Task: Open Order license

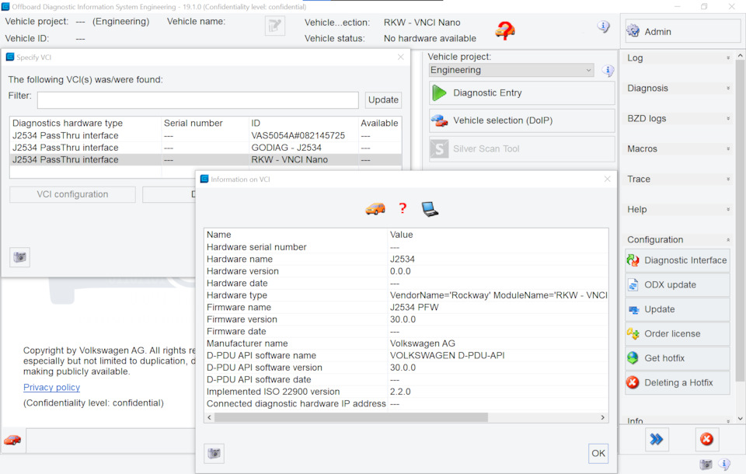Action: [x=678, y=333]
